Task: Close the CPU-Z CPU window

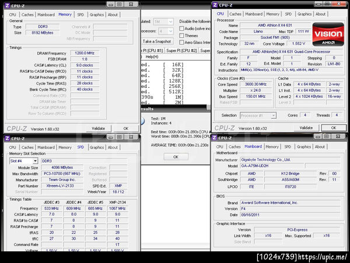Action: [x=339, y=4]
